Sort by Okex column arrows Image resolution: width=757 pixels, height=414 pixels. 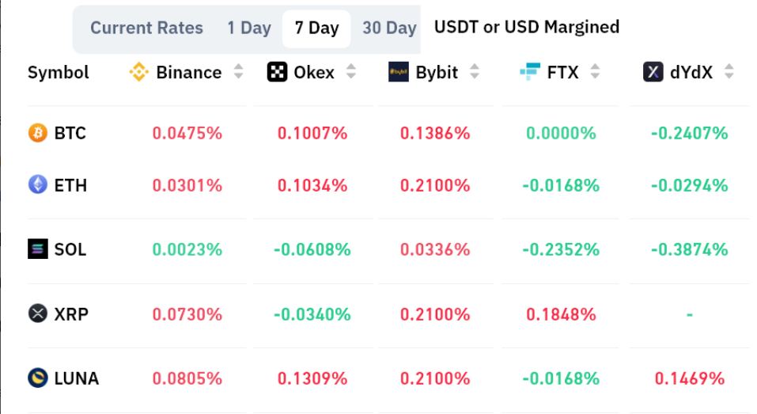click(351, 73)
